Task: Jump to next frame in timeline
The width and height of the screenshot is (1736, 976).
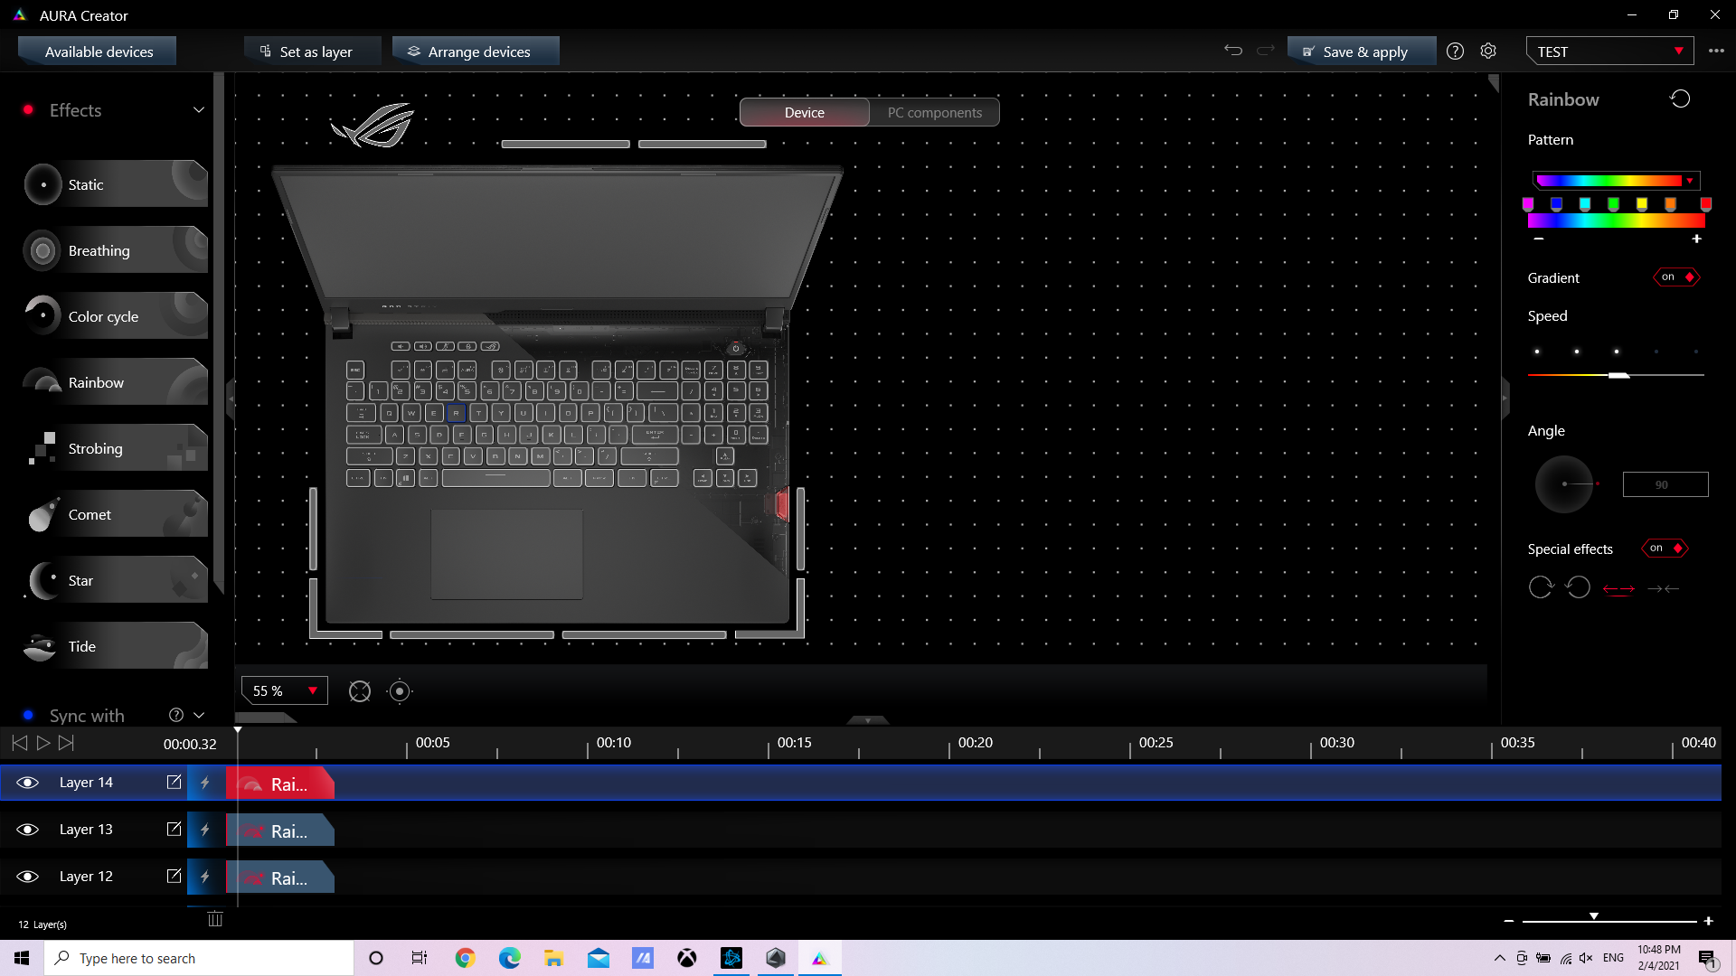Action: [x=66, y=743]
